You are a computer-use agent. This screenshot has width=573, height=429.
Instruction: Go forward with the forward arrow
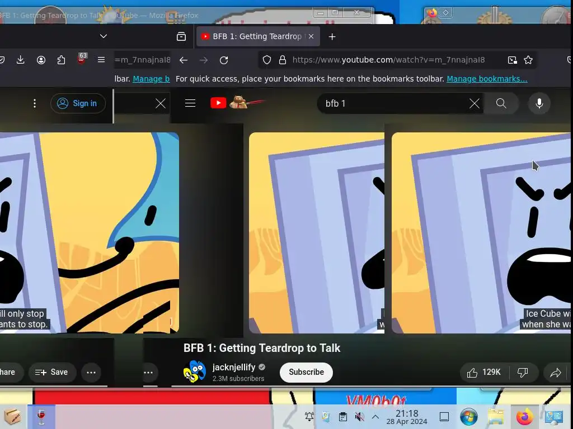tap(204, 60)
